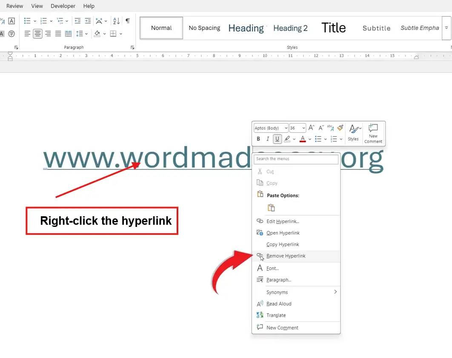Select New Comment in the context menu
The height and width of the screenshot is (358, 452).
(x=296, y=328)
